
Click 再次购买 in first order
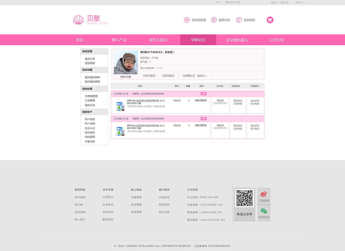[255, 104]
